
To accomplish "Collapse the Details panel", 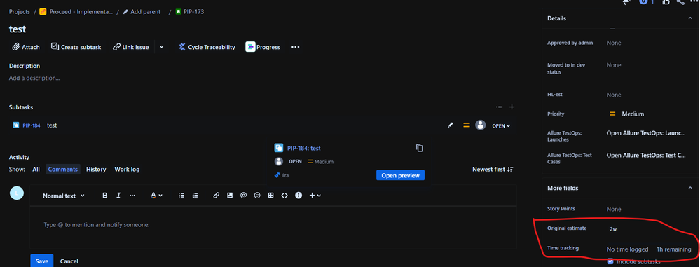I will point(690,18).
